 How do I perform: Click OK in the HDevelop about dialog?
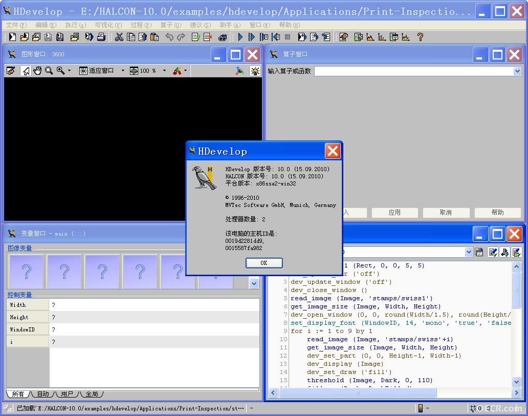(x=264, y=263)
